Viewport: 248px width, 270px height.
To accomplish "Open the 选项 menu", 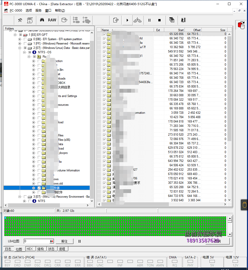I will pos(29,11).
